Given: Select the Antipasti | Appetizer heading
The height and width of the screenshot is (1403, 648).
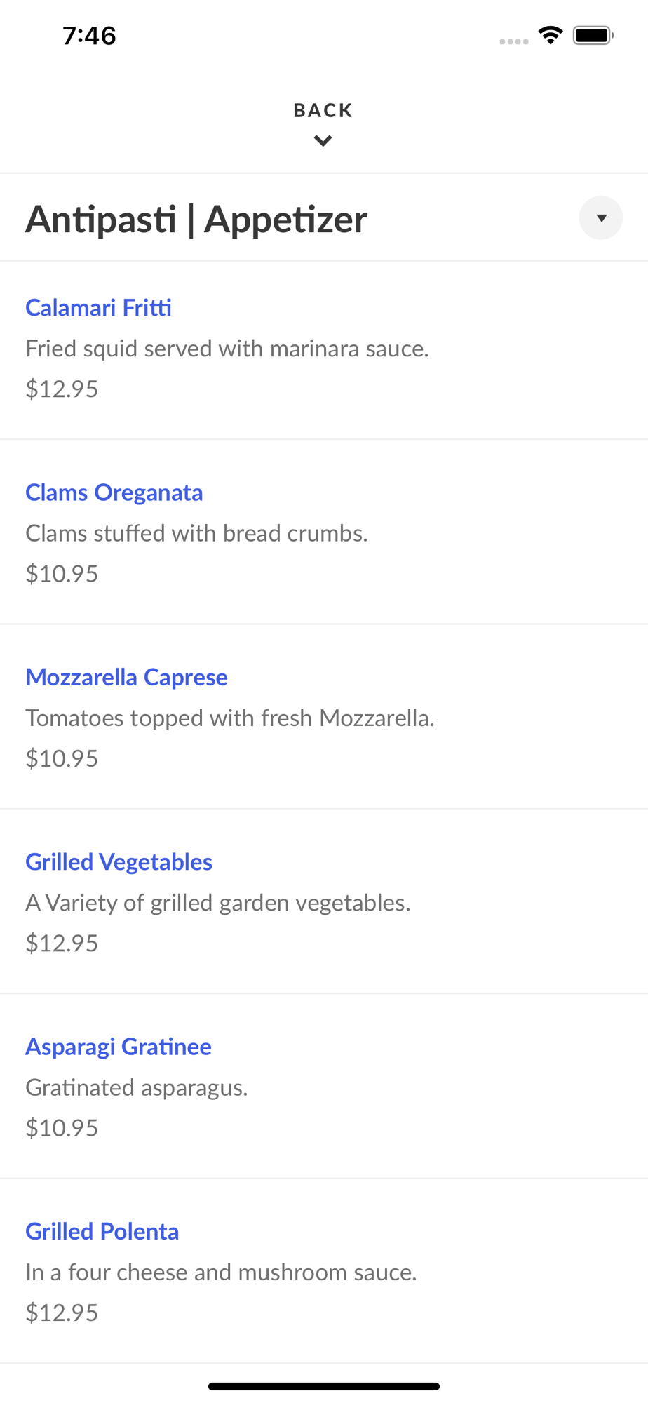Looking at the screenshot, I should (196, 219).
